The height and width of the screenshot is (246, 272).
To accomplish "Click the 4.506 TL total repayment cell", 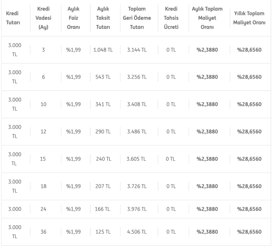I will tap(136, 232).
